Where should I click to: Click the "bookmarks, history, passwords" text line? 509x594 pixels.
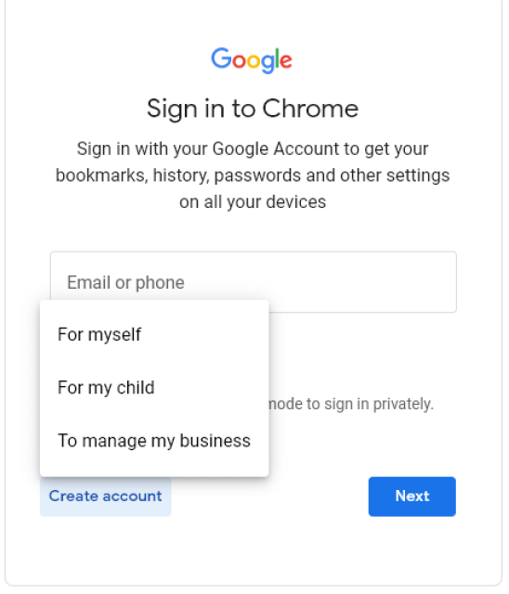pyautogui.click(x=178, y=175)
